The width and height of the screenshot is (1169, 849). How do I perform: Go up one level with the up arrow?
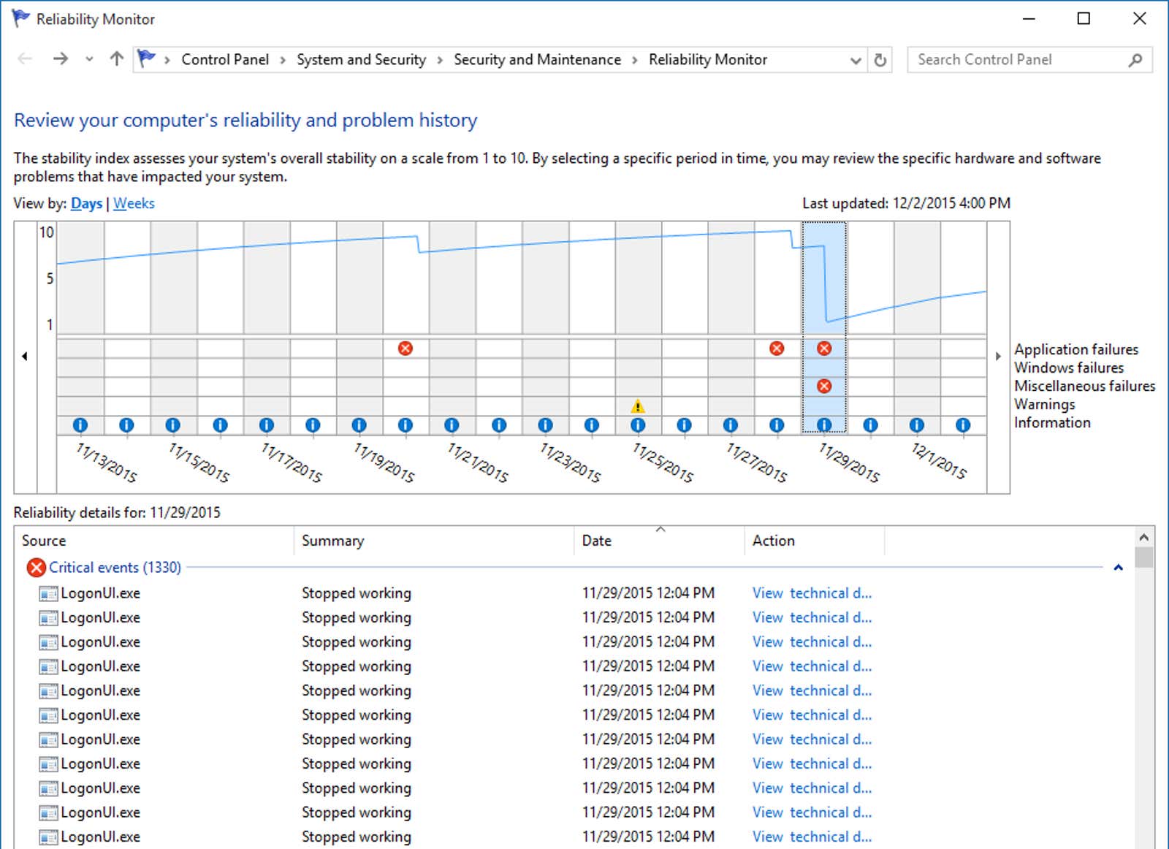click(116, 59)
